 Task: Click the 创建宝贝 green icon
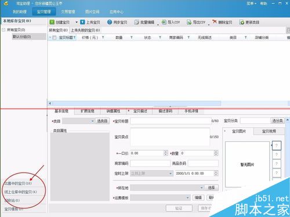(x=52, y=22)
